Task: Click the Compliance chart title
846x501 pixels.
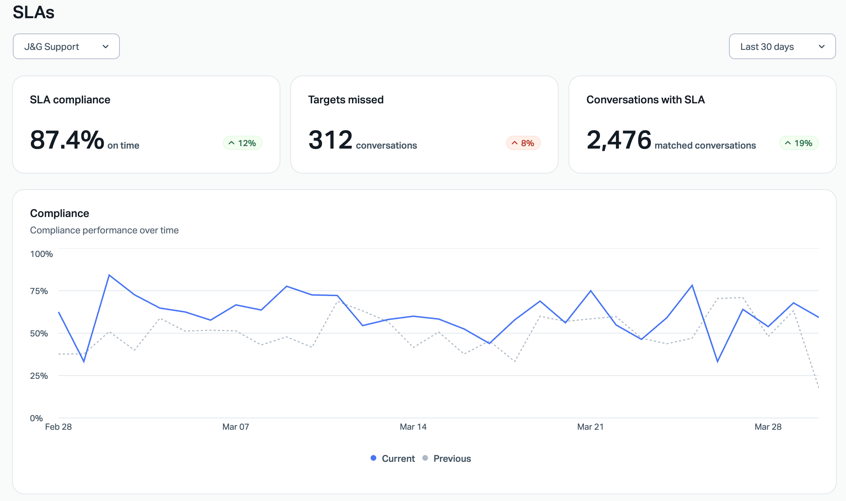Action: point(60,213)
